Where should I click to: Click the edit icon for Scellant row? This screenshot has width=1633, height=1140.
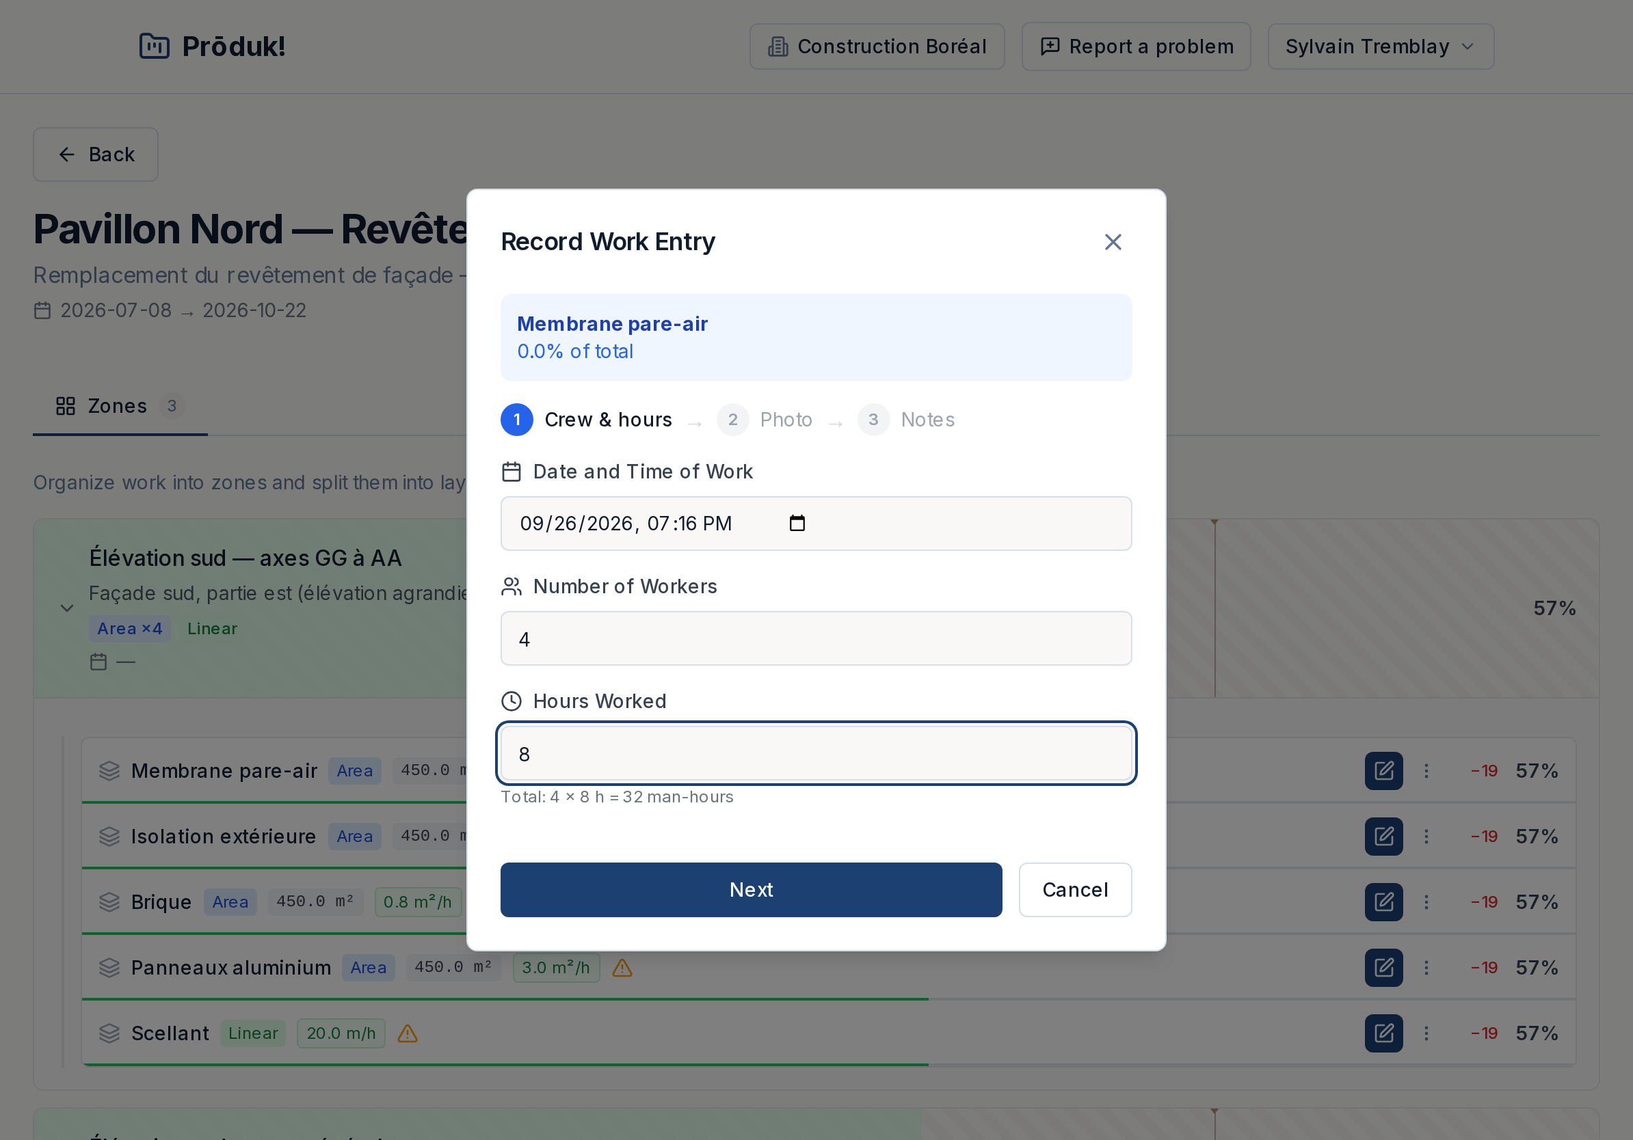1383,1033
